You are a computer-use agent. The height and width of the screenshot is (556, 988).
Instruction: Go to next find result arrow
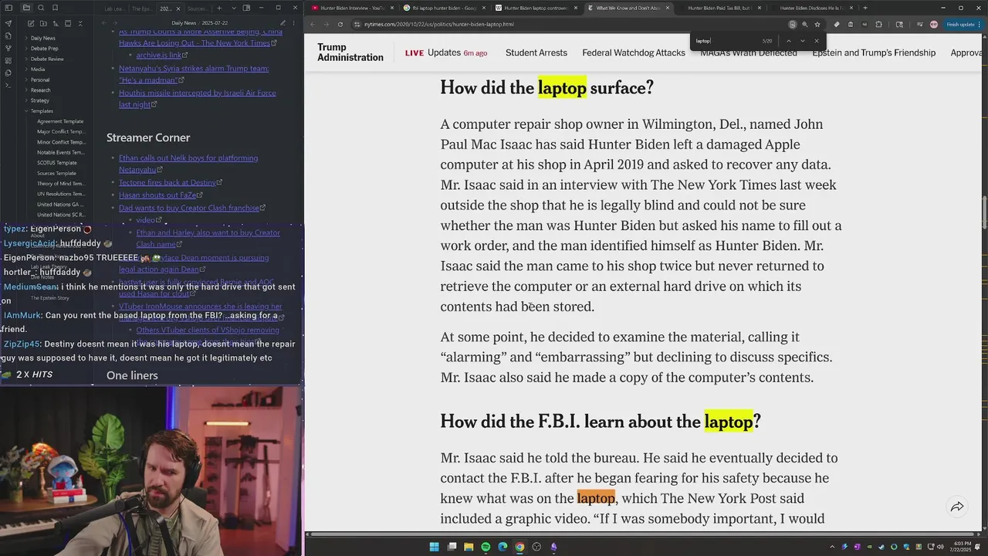(x=803, y=41)
